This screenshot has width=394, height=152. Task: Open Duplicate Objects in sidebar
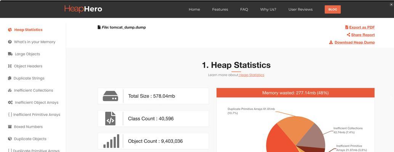tap(30, 139)
